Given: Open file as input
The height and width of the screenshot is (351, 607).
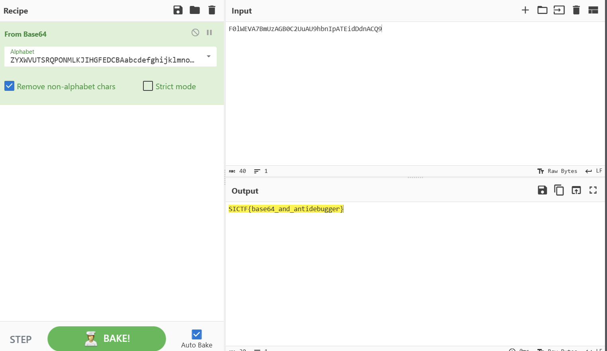Looking at the screenshot, I should point(559,10).
